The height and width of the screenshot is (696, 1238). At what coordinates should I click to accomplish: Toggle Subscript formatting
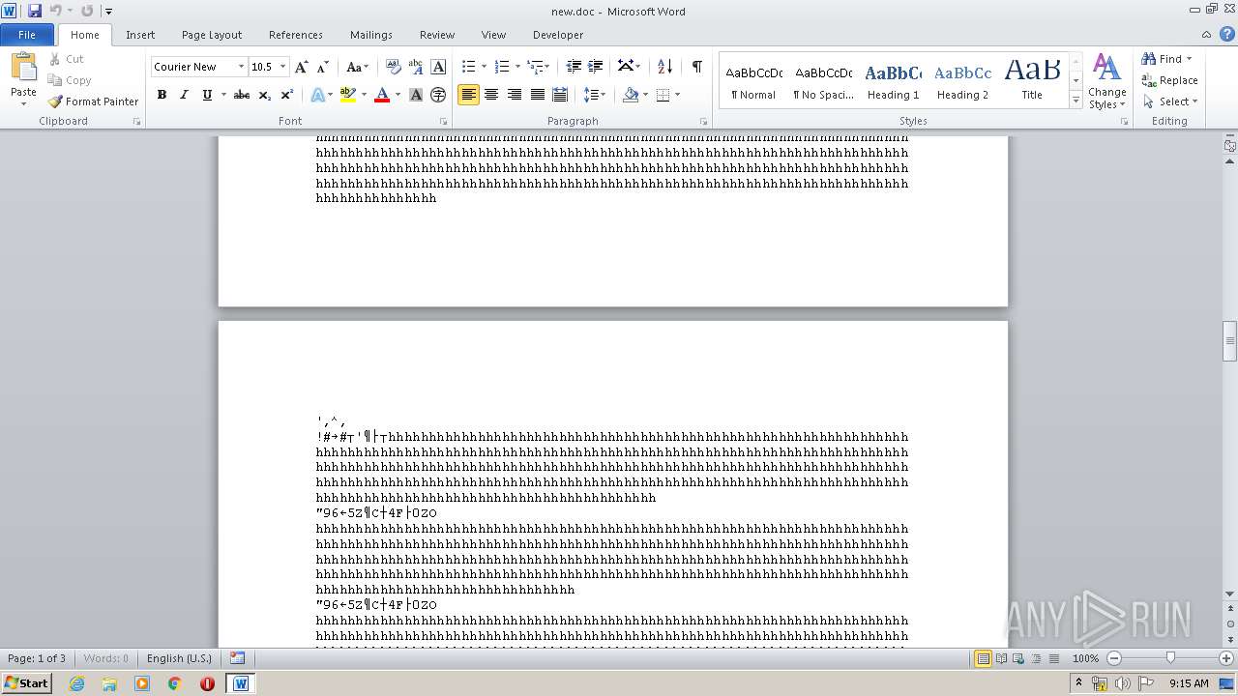point(265,95)
